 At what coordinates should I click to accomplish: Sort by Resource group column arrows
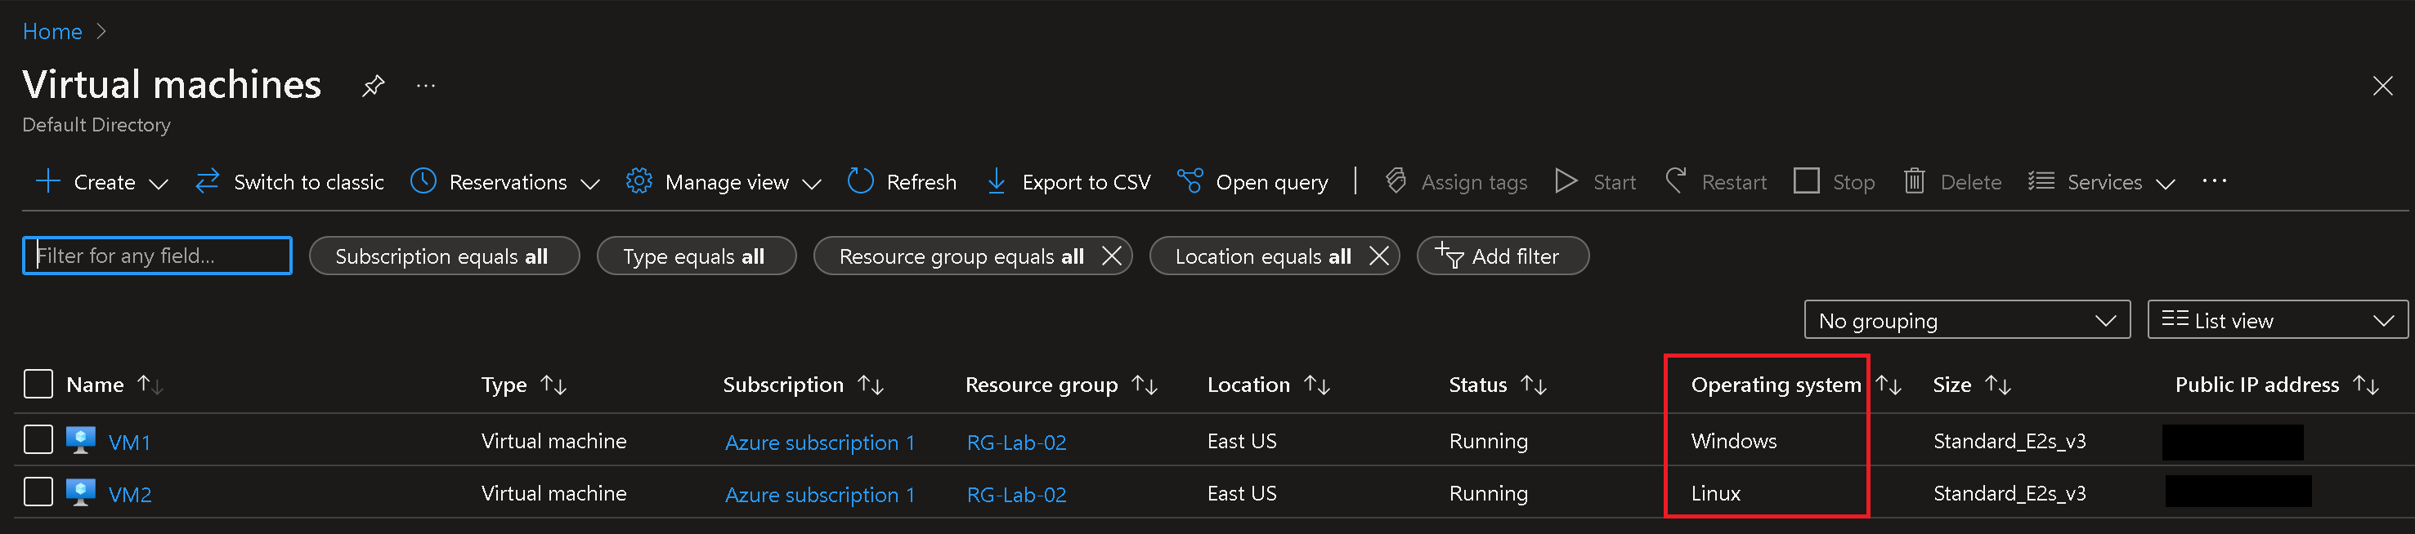click(1144, 384)
